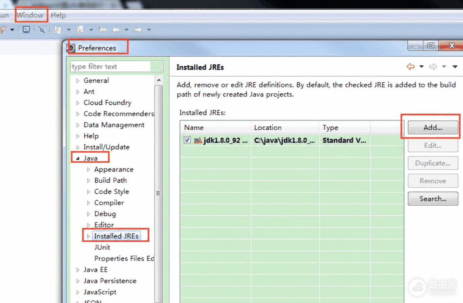Click the jdk1.8.0_92 library icon in table
The image size is (463, 303).
pyautogui.click(x=198, y=140)
